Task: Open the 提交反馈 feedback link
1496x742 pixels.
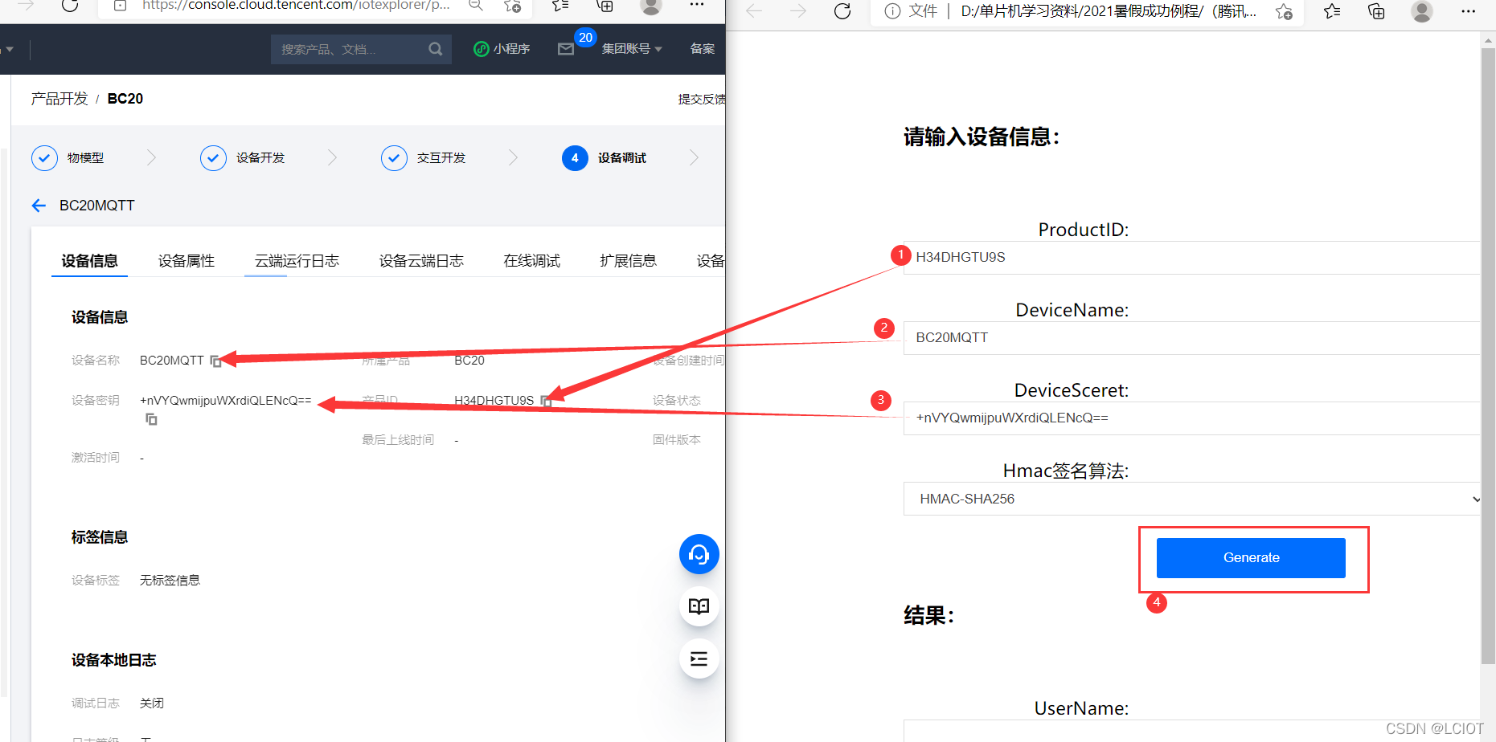Action: click(702, 98)
